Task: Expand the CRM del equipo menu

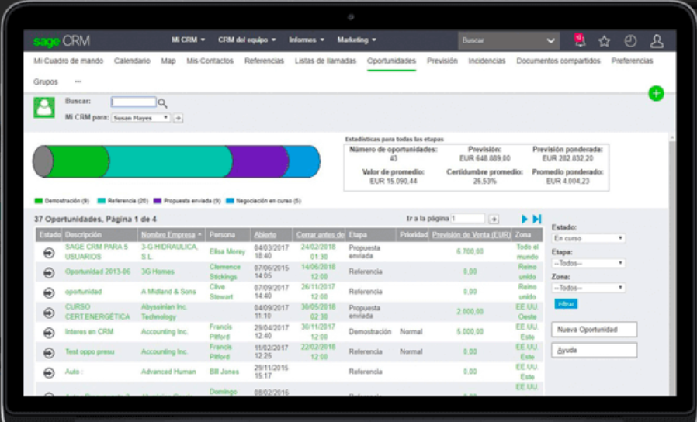Action: 247,40
